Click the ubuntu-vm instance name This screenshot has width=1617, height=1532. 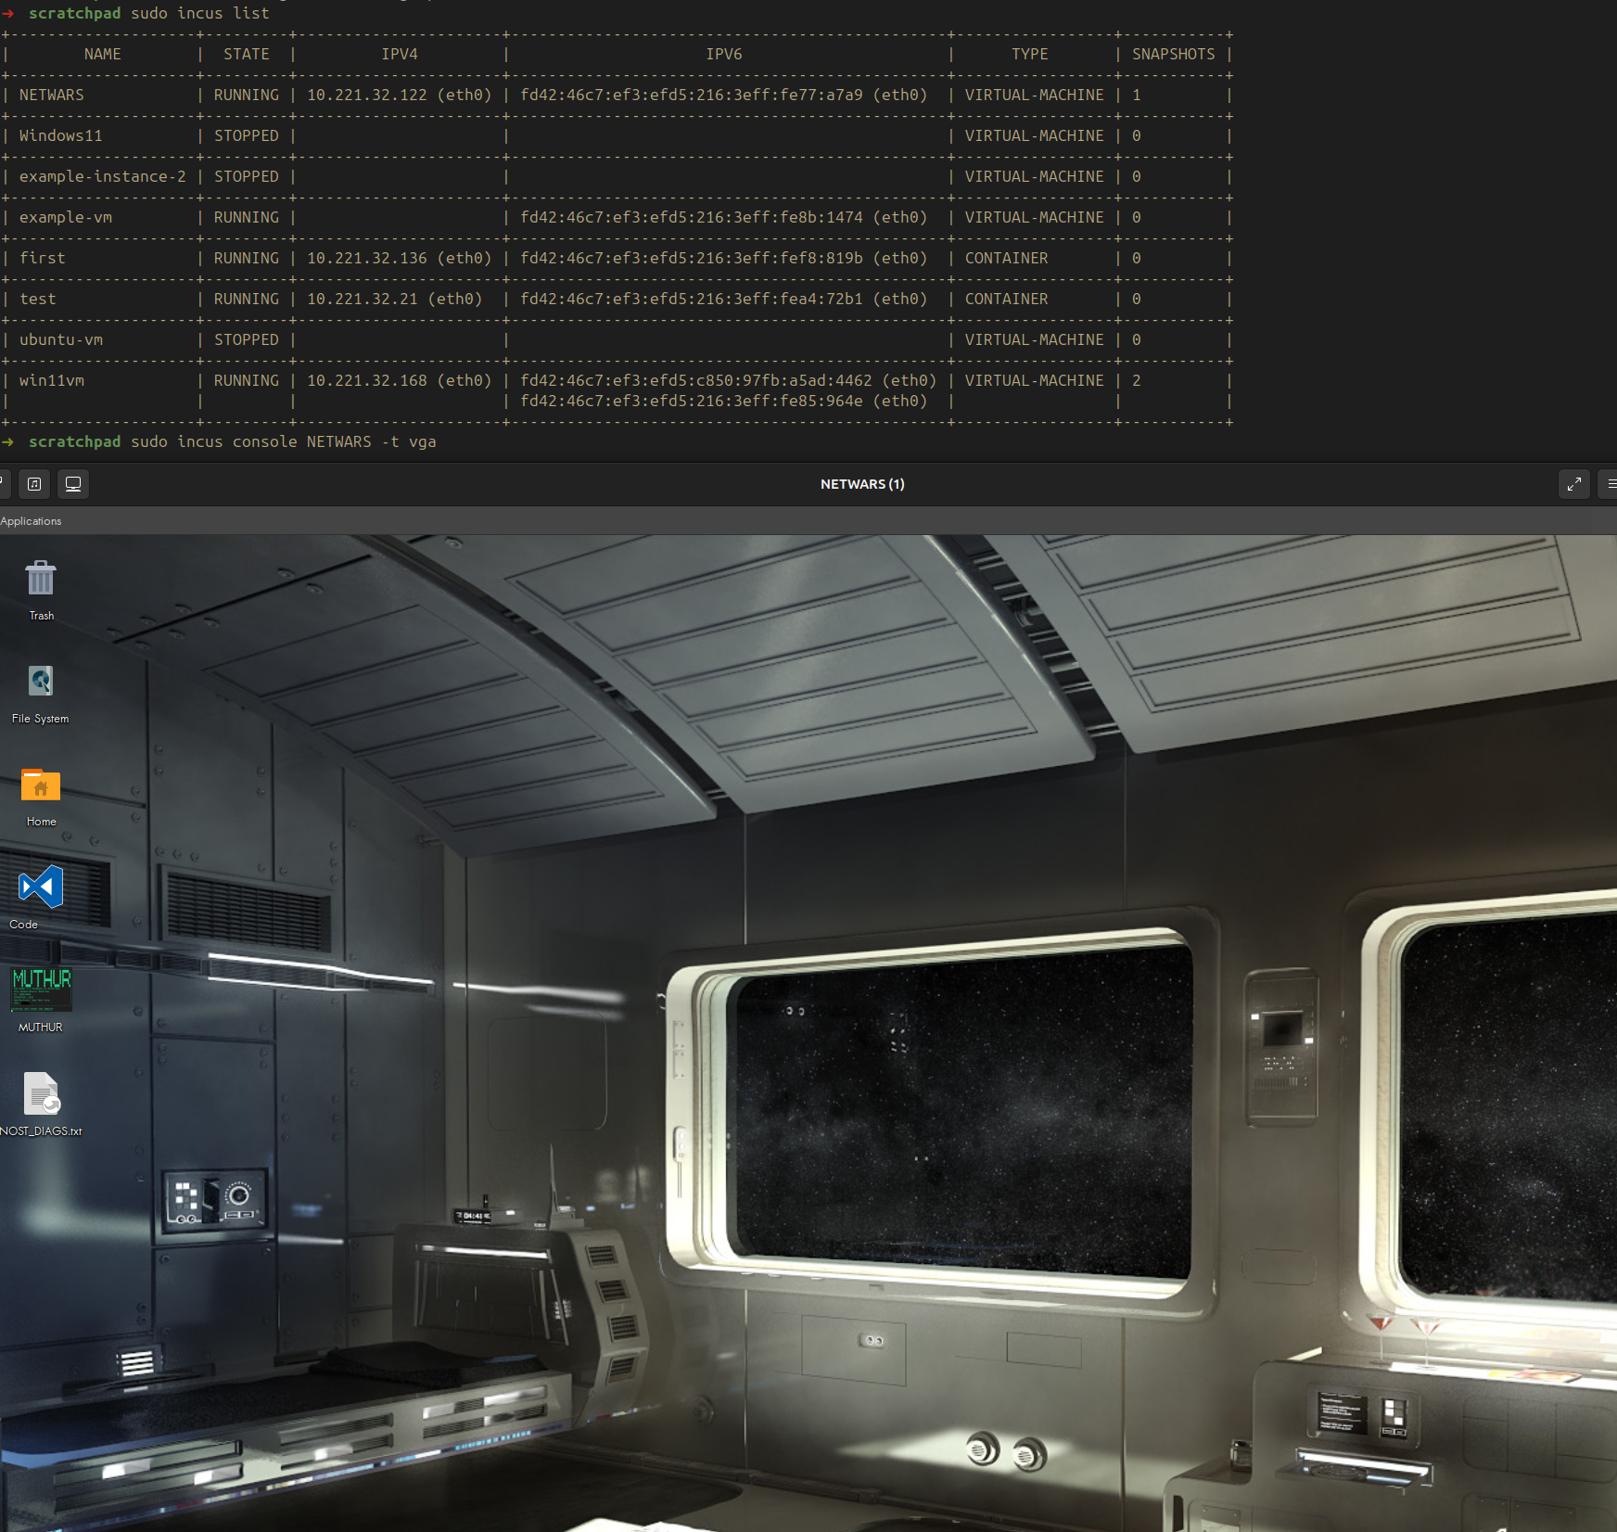pos(61,339)
